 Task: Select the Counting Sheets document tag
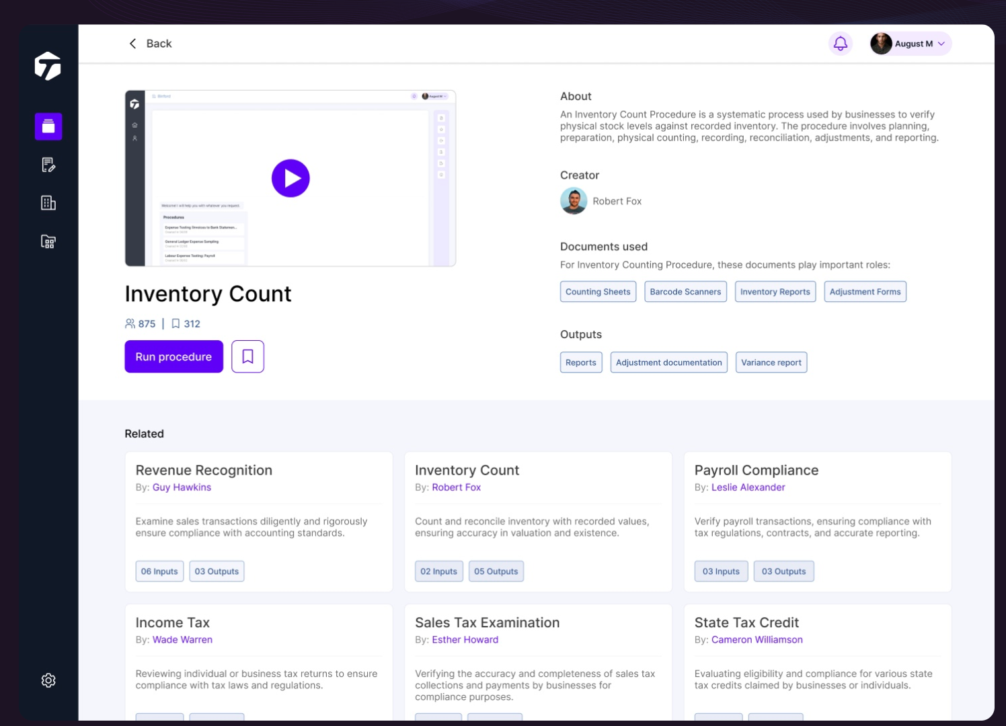tap(598, 291)
